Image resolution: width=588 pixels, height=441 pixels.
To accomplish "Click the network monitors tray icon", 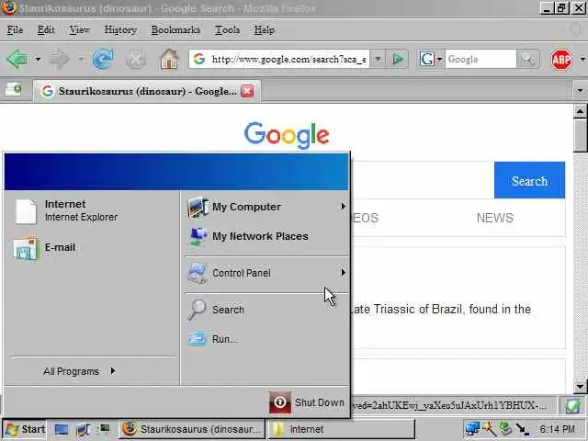I will point(471,429).
